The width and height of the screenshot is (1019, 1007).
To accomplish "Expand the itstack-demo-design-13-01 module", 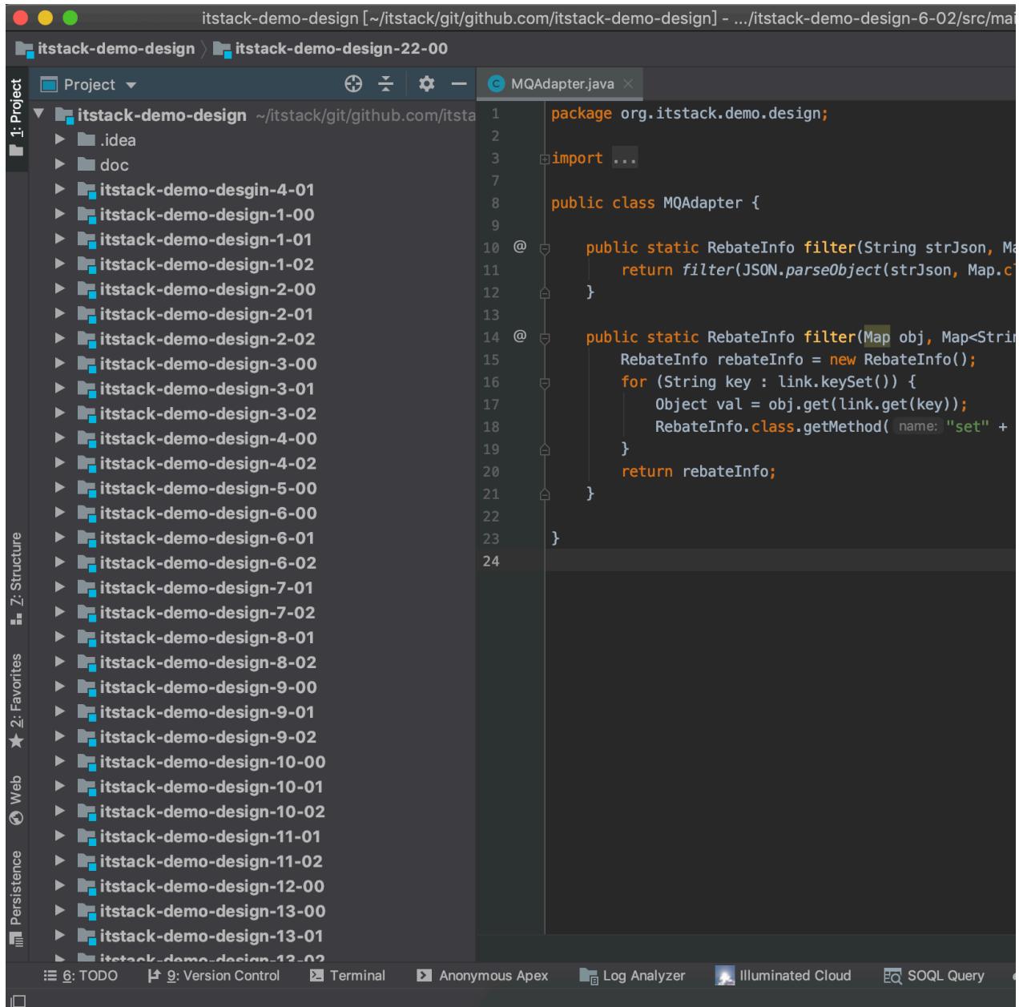I will [x=60, y=936].
